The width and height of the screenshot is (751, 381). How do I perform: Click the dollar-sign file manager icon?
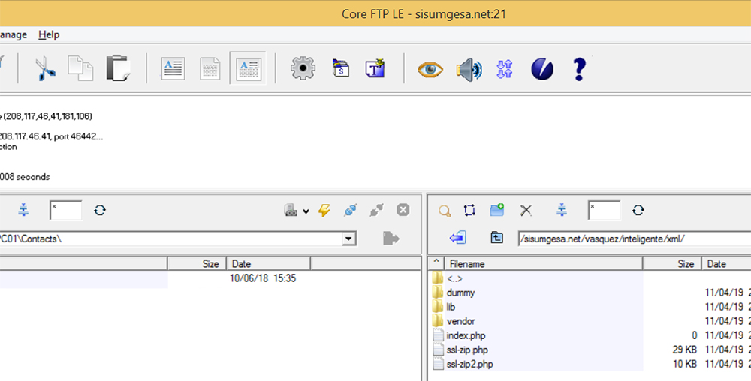tap(340, 68)
